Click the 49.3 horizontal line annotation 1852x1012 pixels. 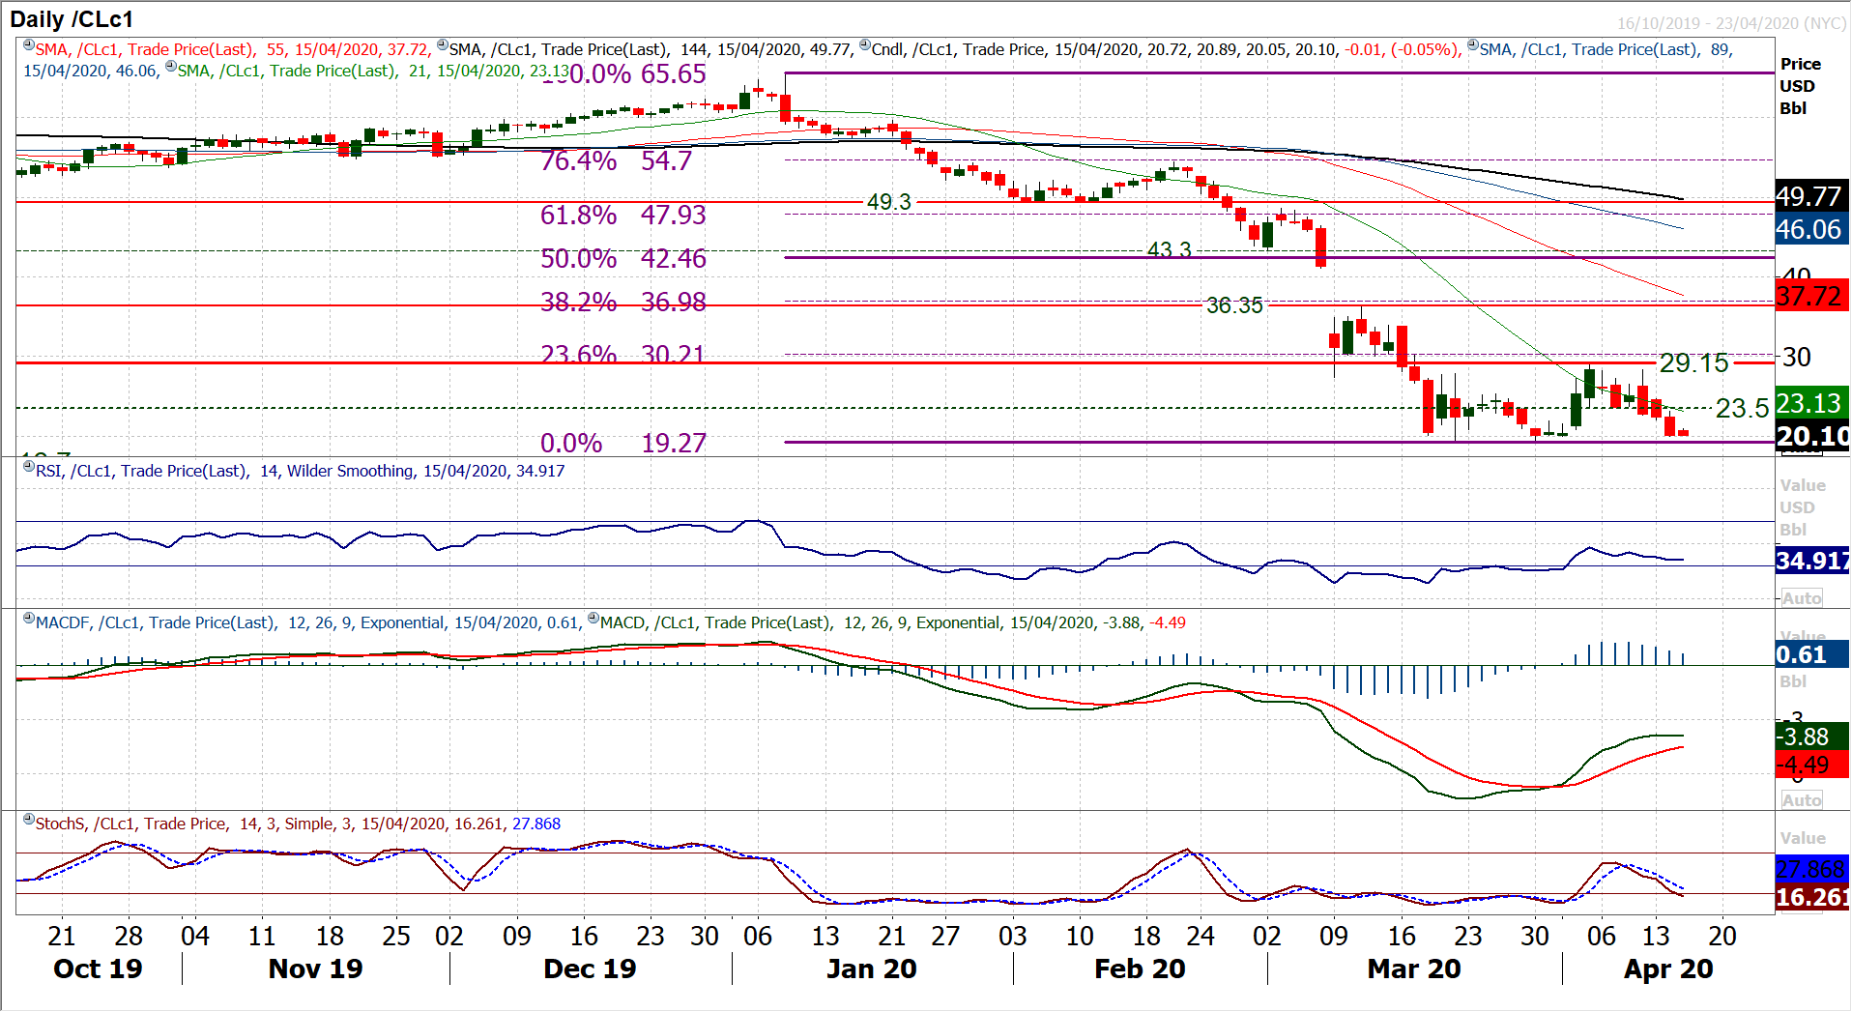(x=889, y=202)
